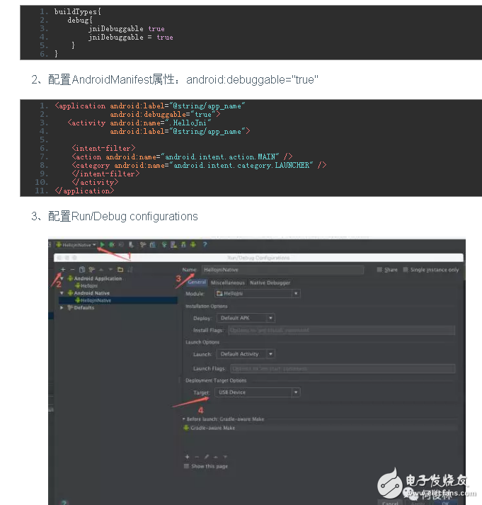The width and height of the screenshot is (482, 505).
Task: Copy configuration using the copy icon
Action: [82, 269]
